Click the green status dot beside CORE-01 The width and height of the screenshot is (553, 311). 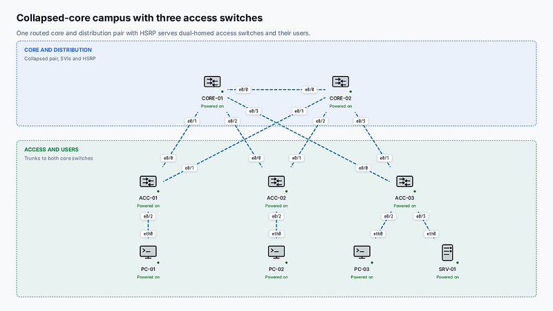[222, 92]
